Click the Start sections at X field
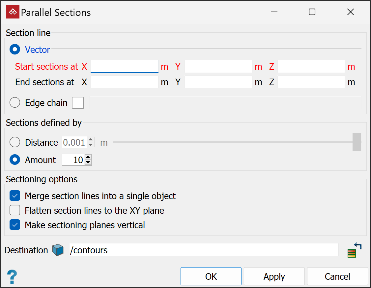This screenshot has height=288, width=371. tap(125, 66)
